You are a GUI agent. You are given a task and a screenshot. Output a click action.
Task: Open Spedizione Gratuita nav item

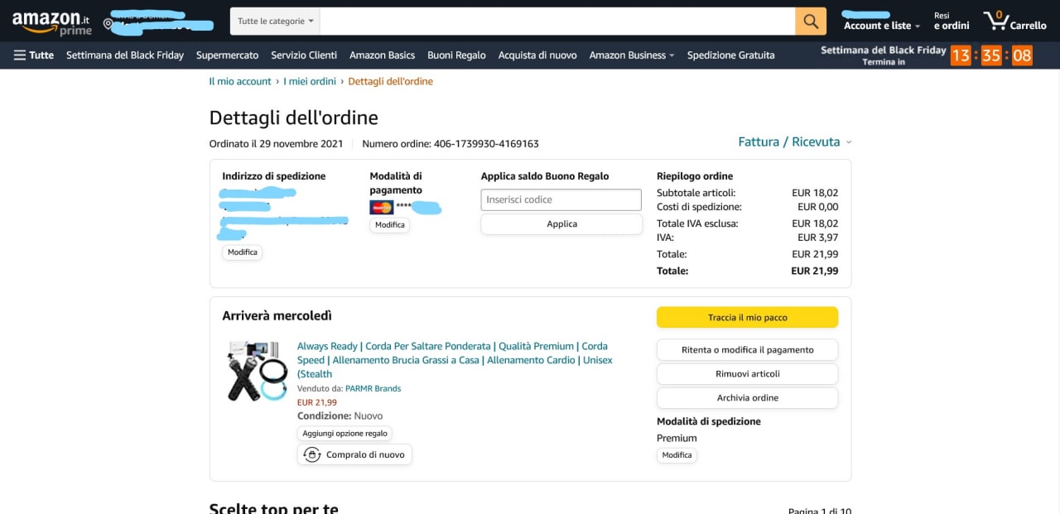tap(731, 55)
